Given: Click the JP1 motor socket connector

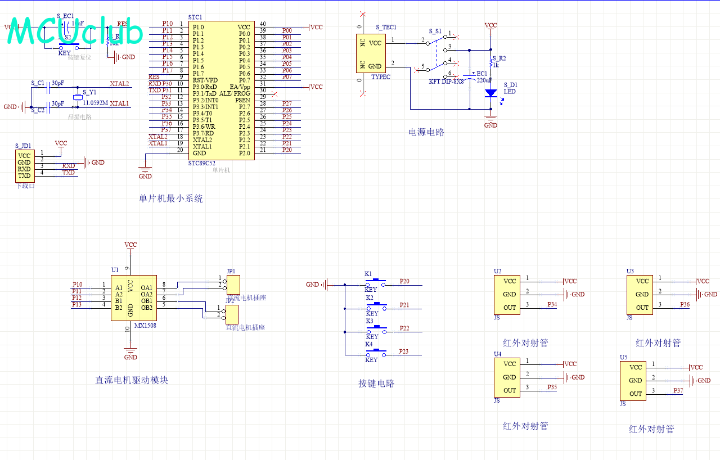Looking at the screenshot, I should point(232,285).
